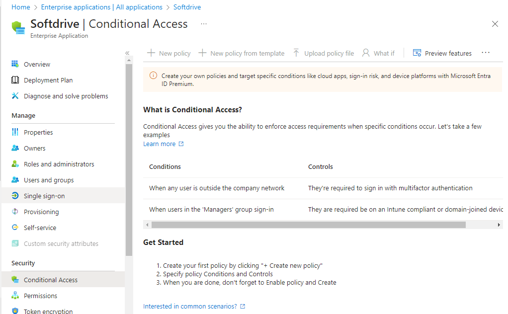This screenshot has width=508, height=314.
Task: Open the ellipsis menu beside page title
Action: tap(203, 24)
